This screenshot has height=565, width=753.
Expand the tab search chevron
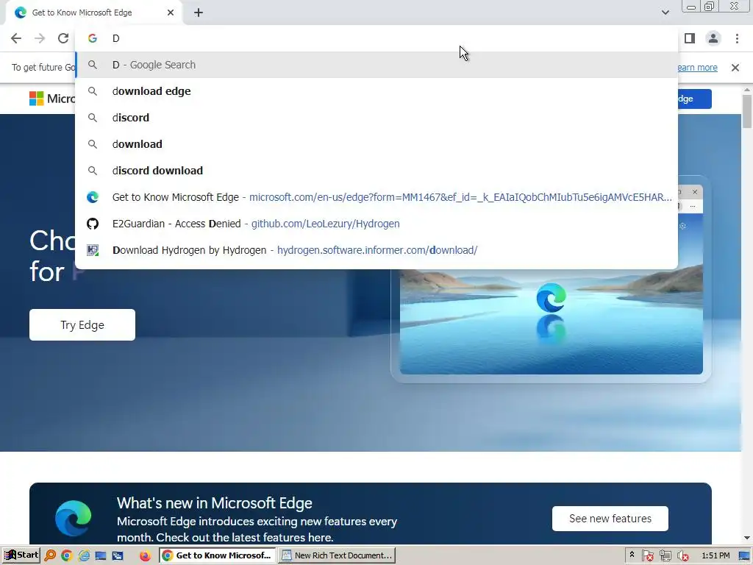(x=665, y=13)
